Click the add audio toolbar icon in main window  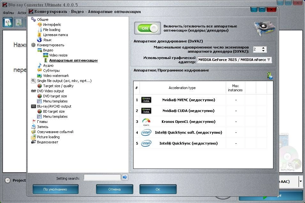click(19, 22)
